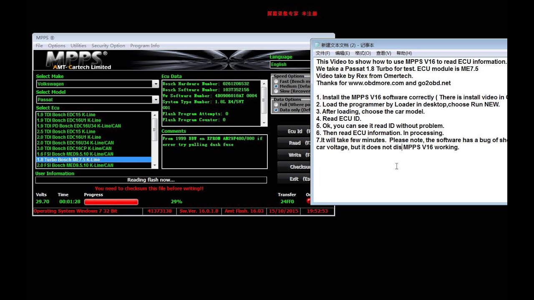The height and width of the screenshot is (300, 534).
Task: Click the Bosch Software Number line
Action: pos(206,90)
